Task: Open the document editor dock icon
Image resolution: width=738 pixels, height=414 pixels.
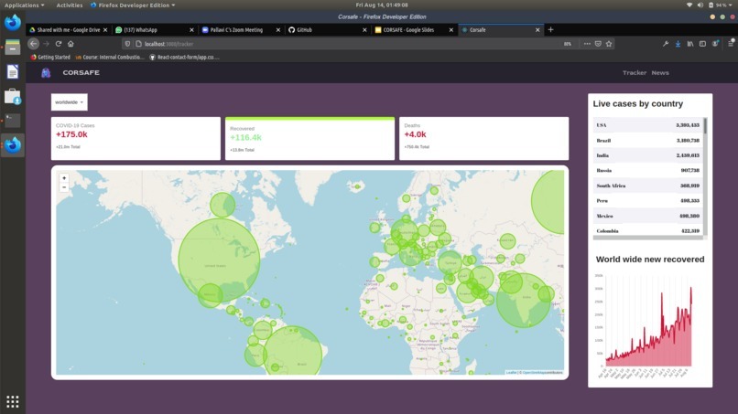Action: (x=13, y=71)
